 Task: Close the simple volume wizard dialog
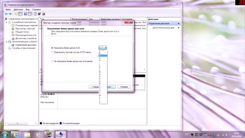pyautogui.click(x=129, y=23)
